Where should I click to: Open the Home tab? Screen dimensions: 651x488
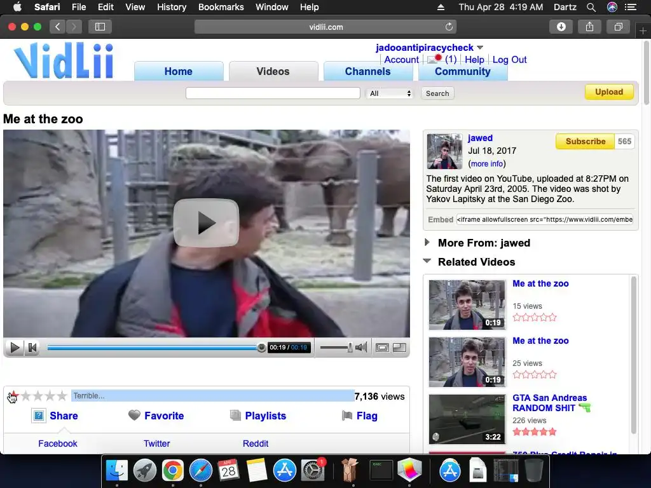click(x=179, y=71)
